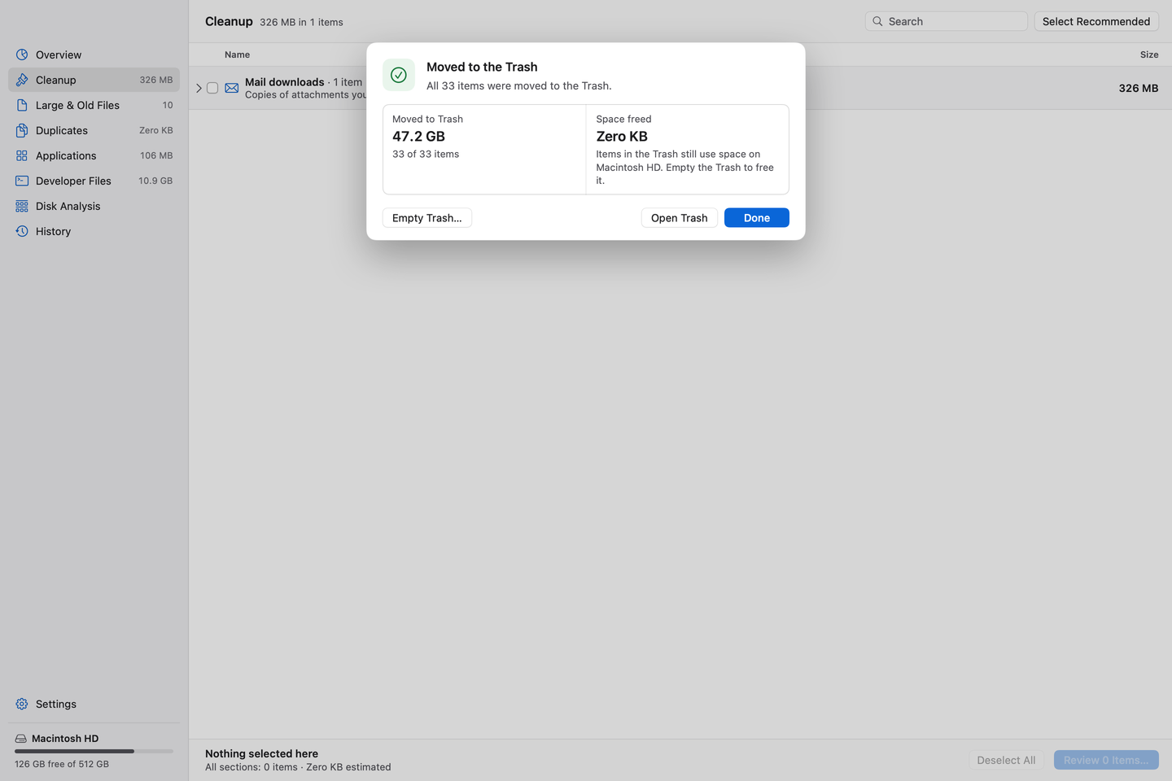Select Cleanup in the sidebar
1172x781 pixels.
click(x=94, y=80)
